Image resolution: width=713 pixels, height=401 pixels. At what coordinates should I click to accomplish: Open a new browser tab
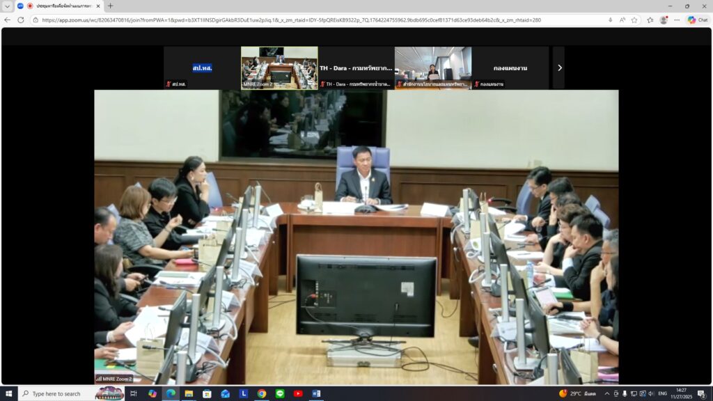point(110,6)
